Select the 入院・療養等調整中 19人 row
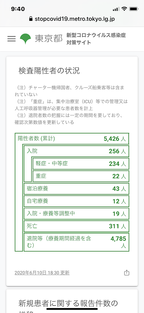The height and width of the screenshot is (313, 144). (x=76, y=214)
